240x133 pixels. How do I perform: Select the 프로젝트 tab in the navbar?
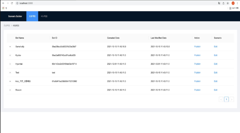tap(32, 16)
